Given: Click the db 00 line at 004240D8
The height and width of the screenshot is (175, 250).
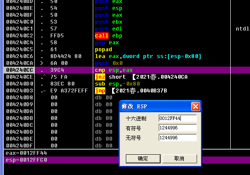Looking at the screenshot, I should tap(104, 98).
